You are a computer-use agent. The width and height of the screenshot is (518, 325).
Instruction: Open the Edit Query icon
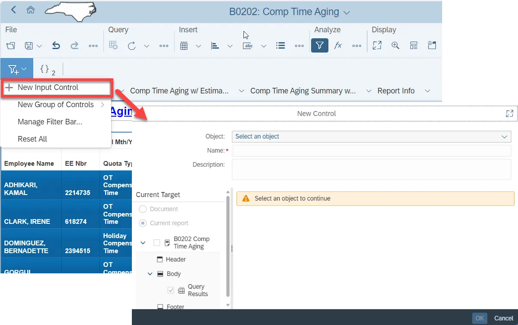(113, 46)
